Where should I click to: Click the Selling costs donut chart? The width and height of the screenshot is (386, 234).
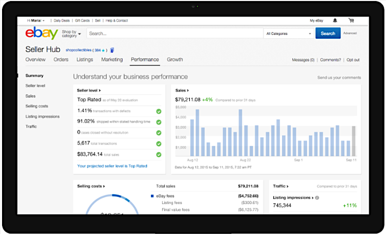click(112, 204)
